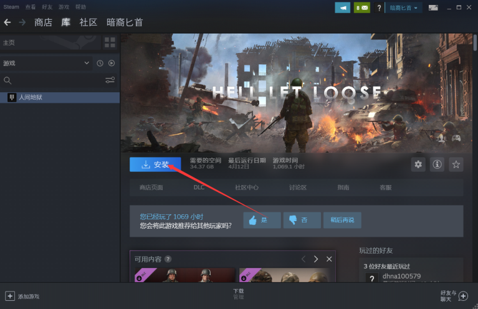
Task: Go to the 库 section
Action: pos(66,22)
